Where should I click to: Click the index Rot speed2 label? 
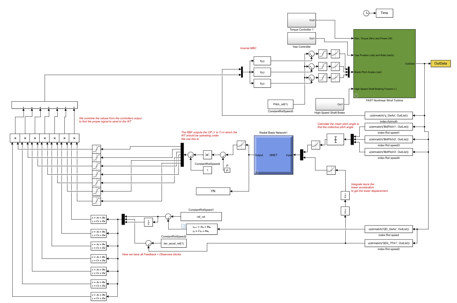coord(389,249)
